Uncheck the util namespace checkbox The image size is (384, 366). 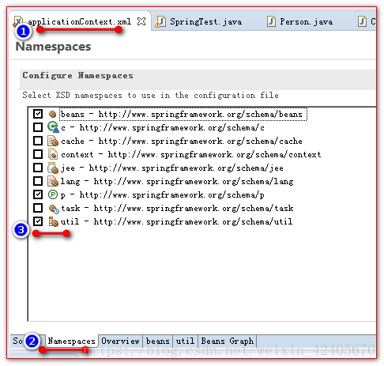coord(38,221)
